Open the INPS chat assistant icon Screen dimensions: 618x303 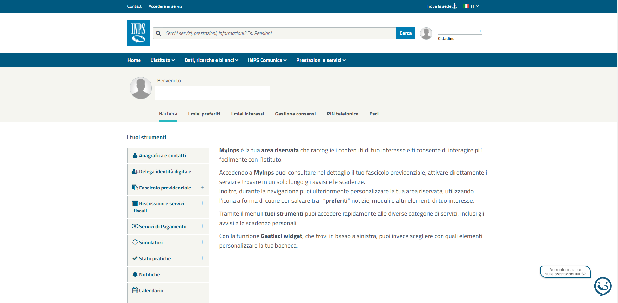pyautogui.click(x=603, y=286)
